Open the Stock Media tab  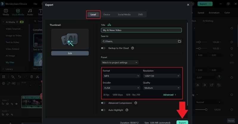[x=18, y=12]
